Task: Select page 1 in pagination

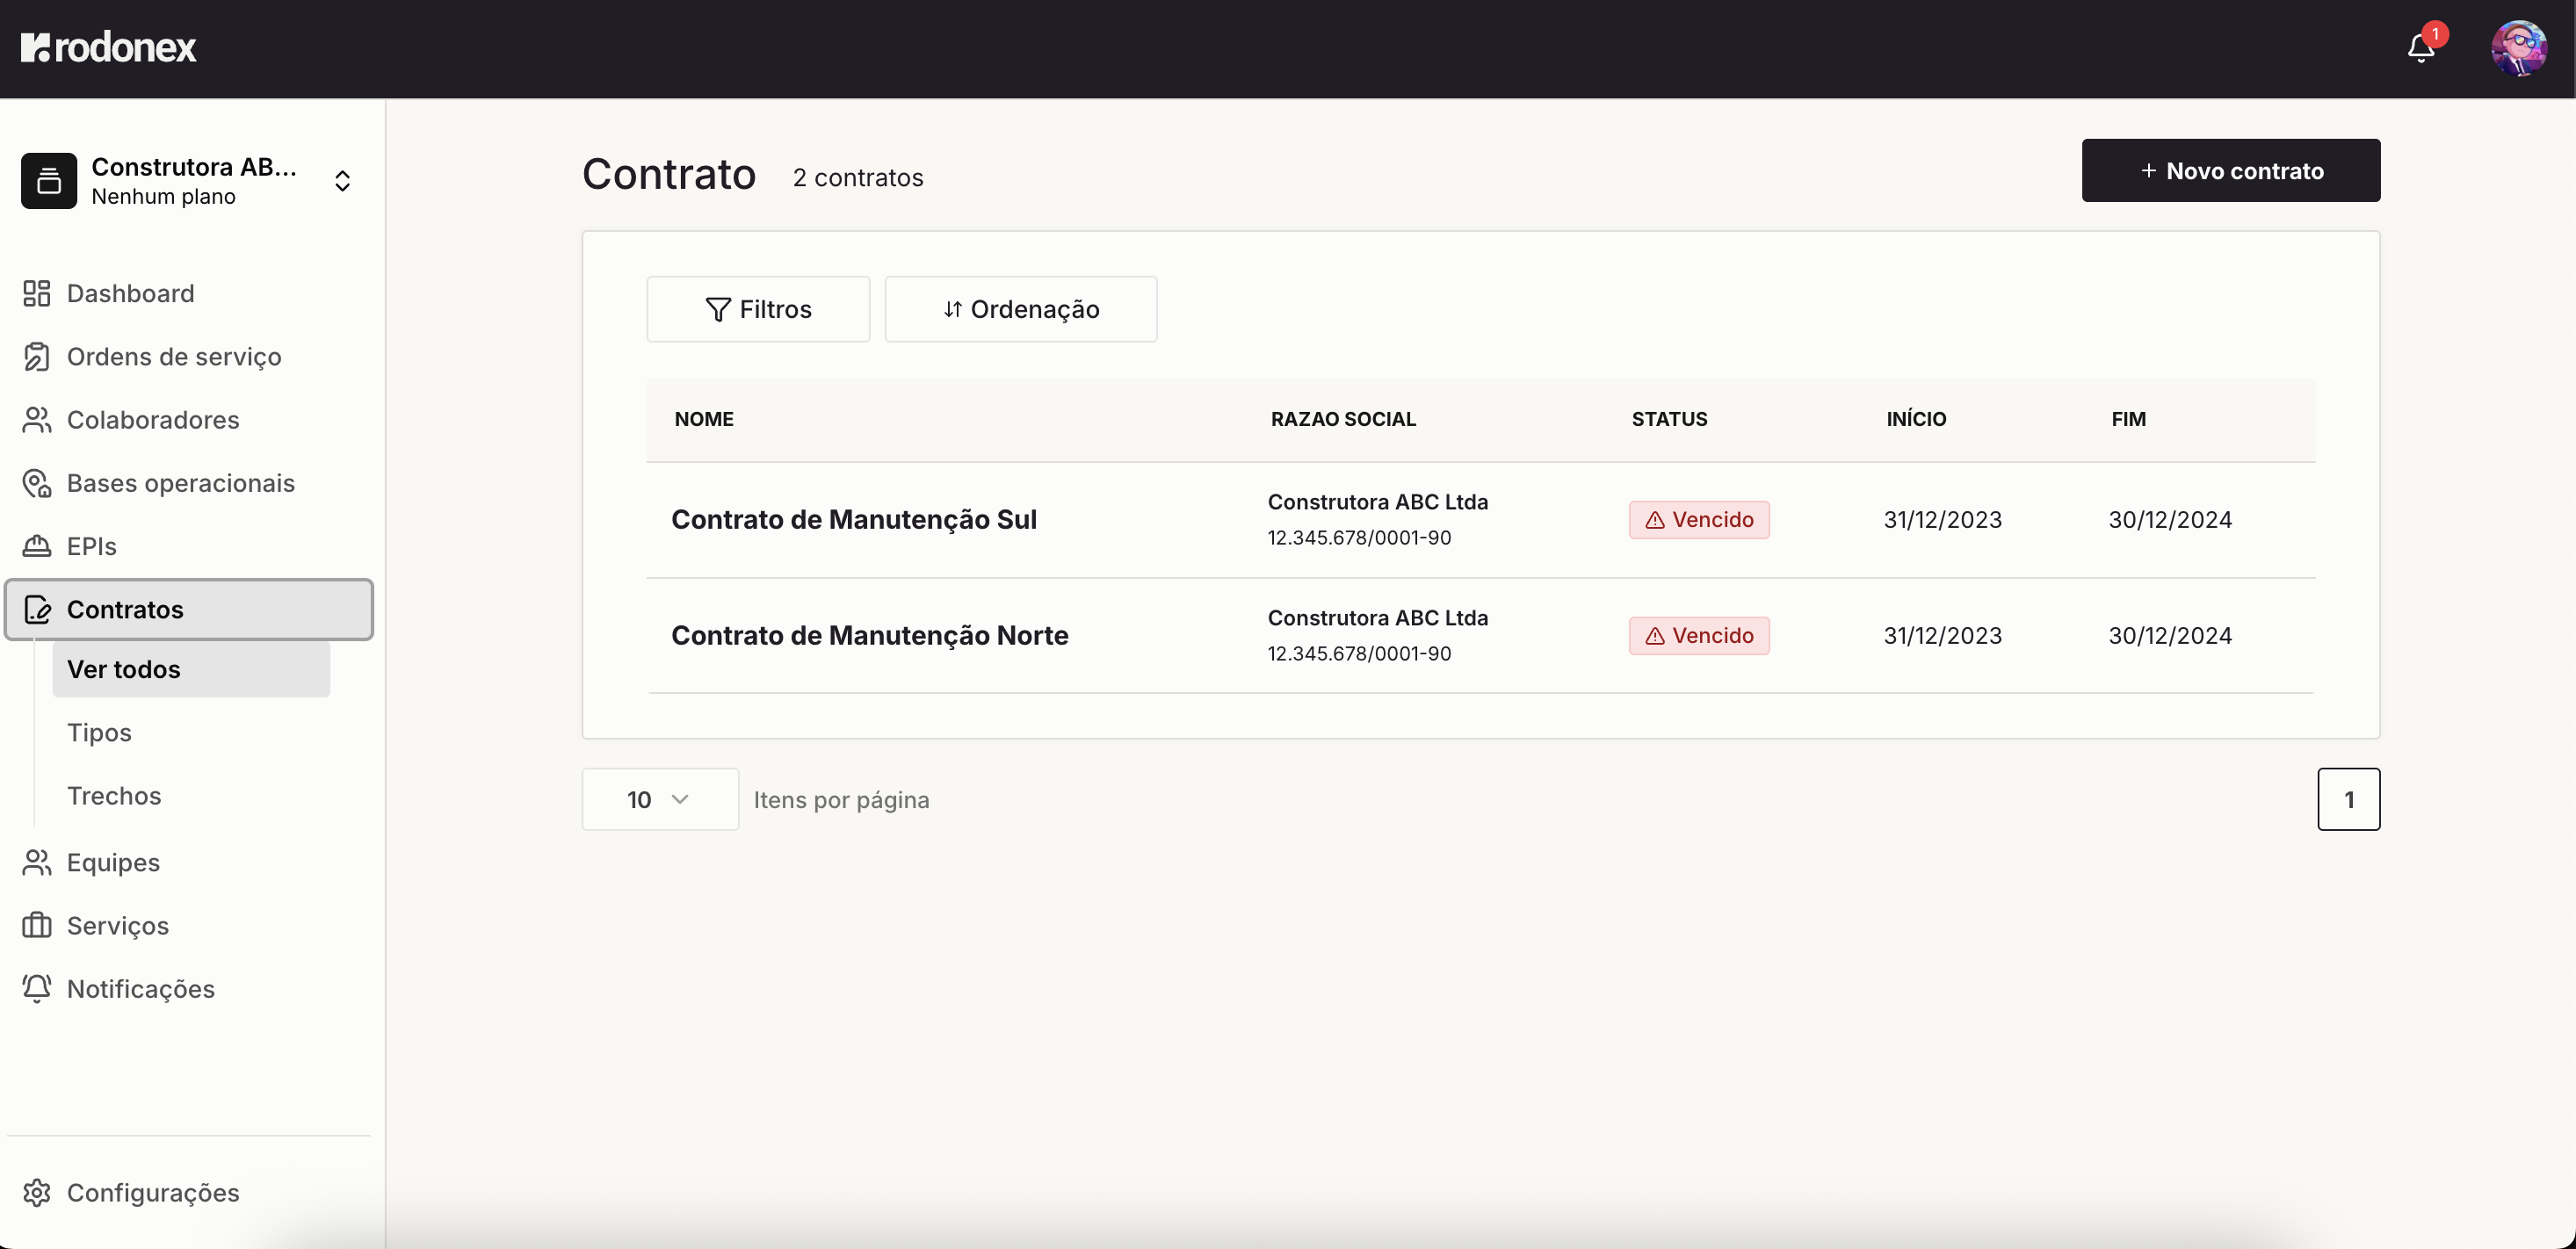Action: [2349, 799]
